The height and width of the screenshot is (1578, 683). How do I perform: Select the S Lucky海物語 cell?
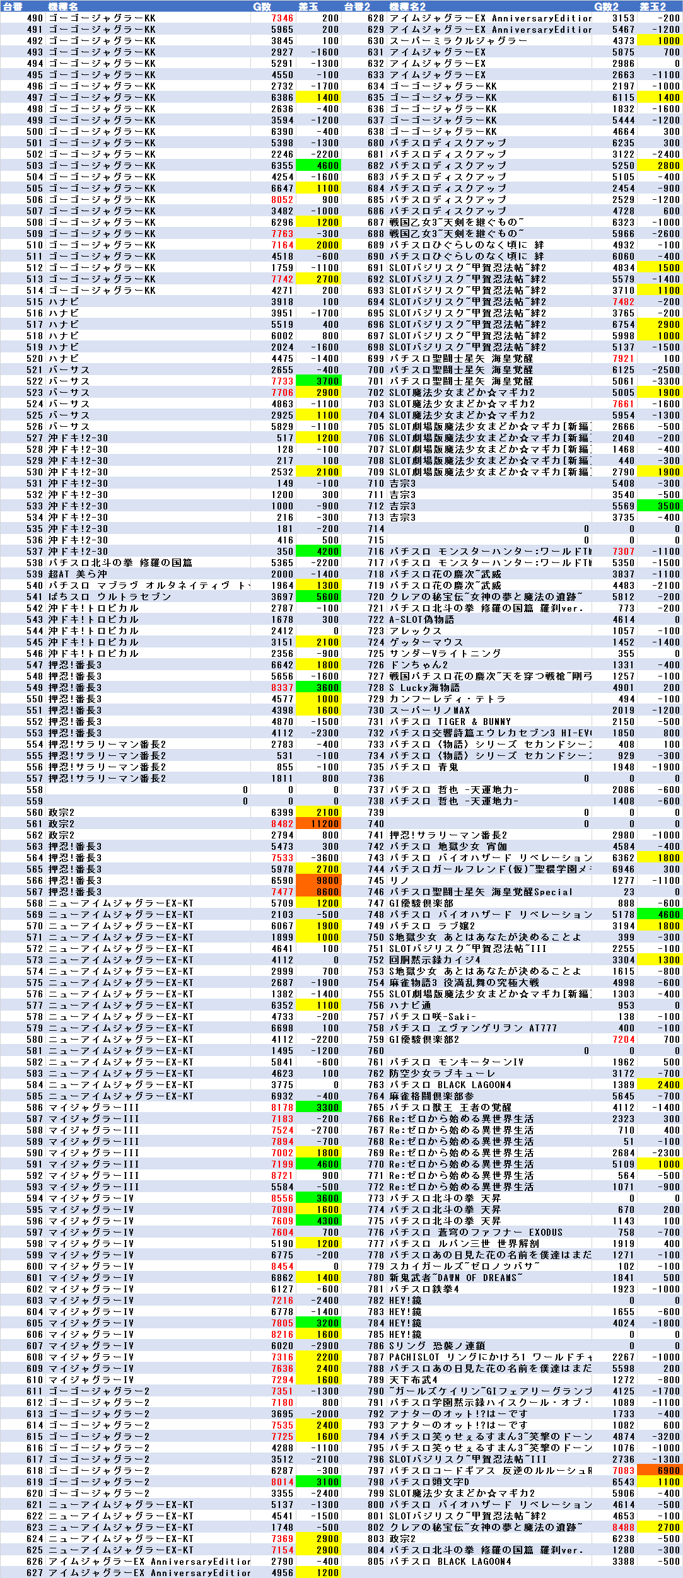[489, 687]
